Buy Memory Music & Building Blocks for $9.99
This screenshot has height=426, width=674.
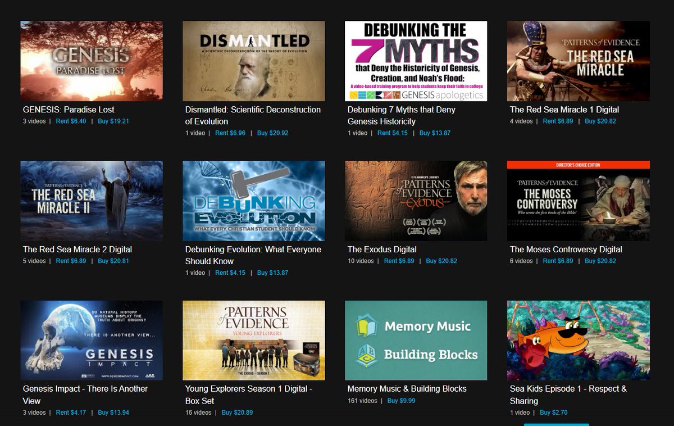click(402, 401)
